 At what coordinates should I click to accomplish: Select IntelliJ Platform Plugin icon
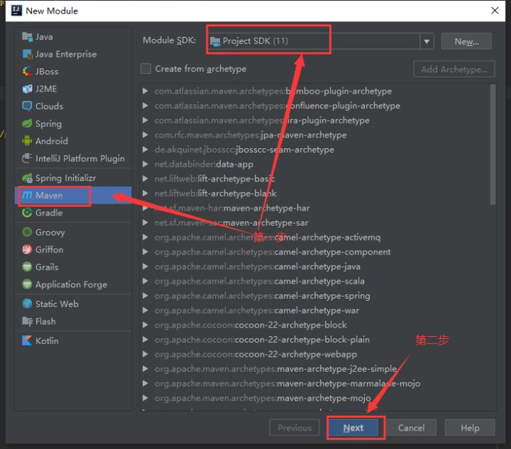[27, 158]
